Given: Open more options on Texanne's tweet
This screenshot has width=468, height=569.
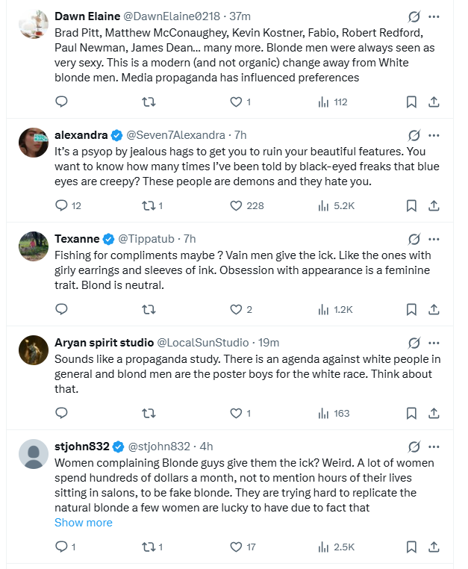Looking at the screenshot, I should point(434,239).
